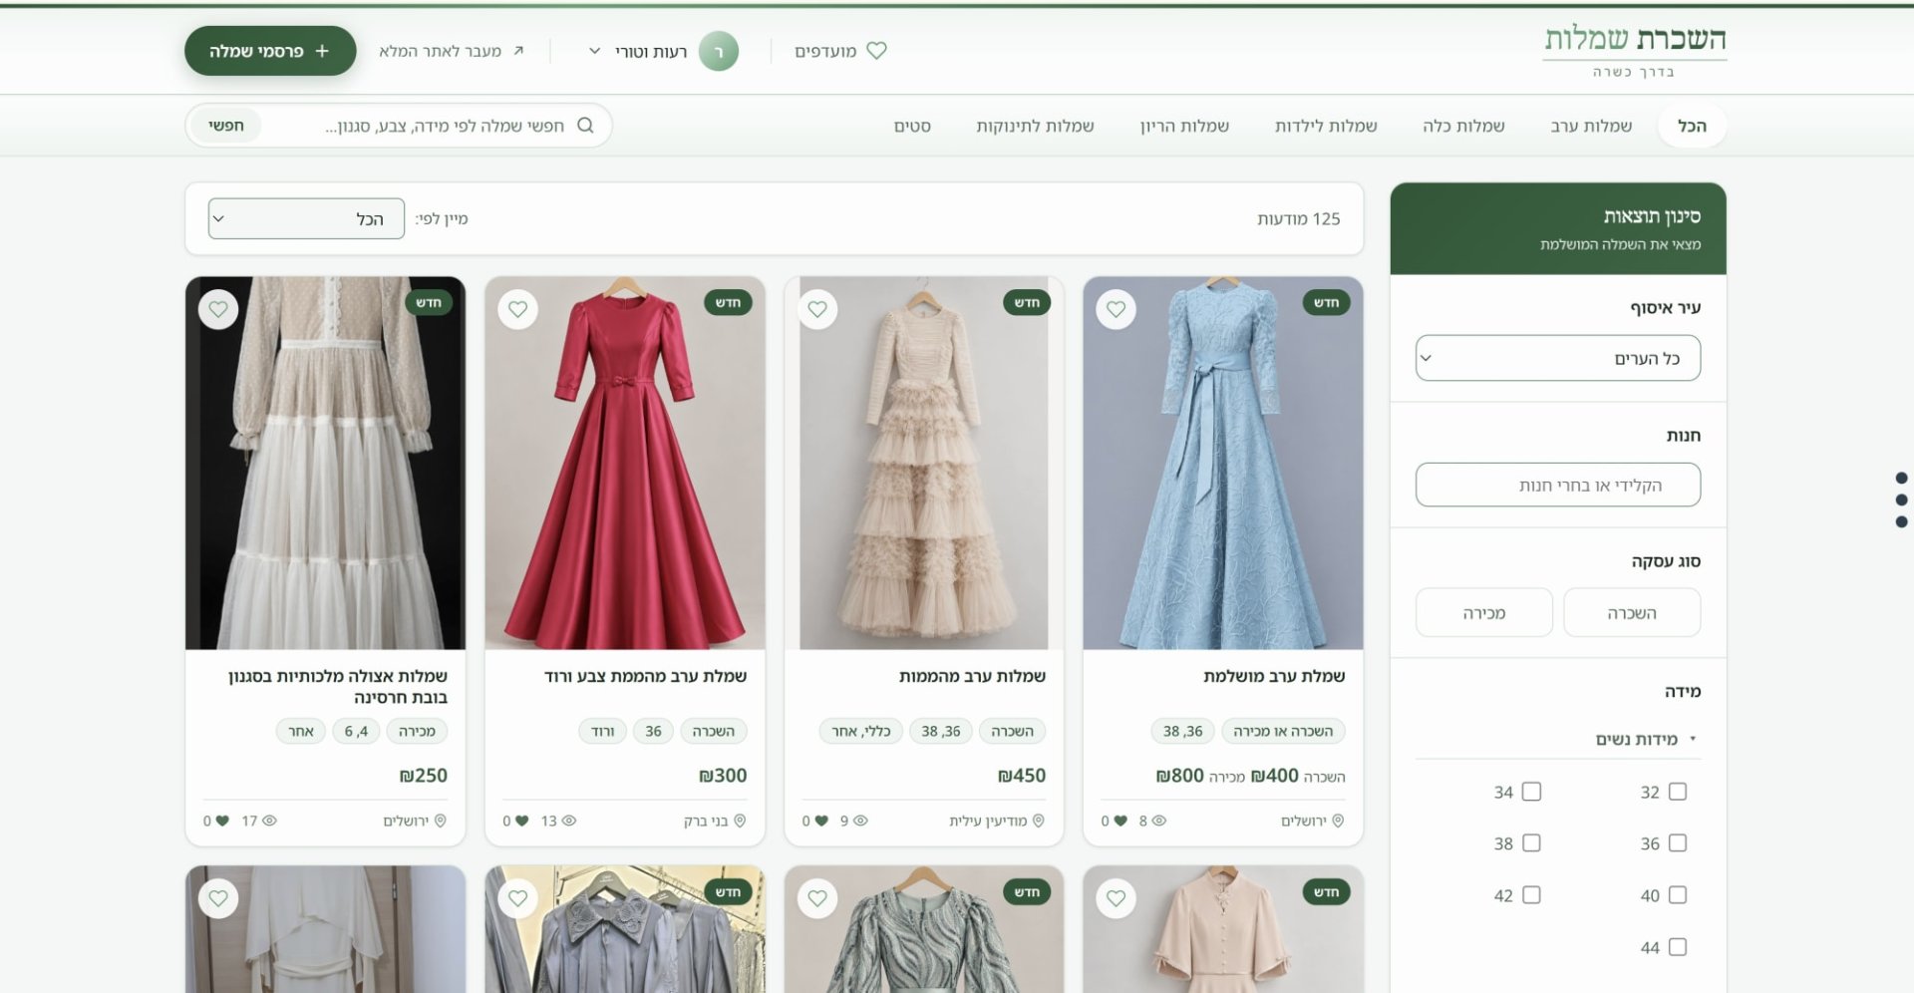Open user menu chevron beside רעות וטורי

595,51
